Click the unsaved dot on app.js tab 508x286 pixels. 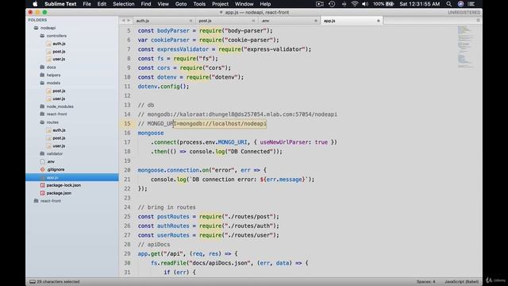(x=378, y=21)
